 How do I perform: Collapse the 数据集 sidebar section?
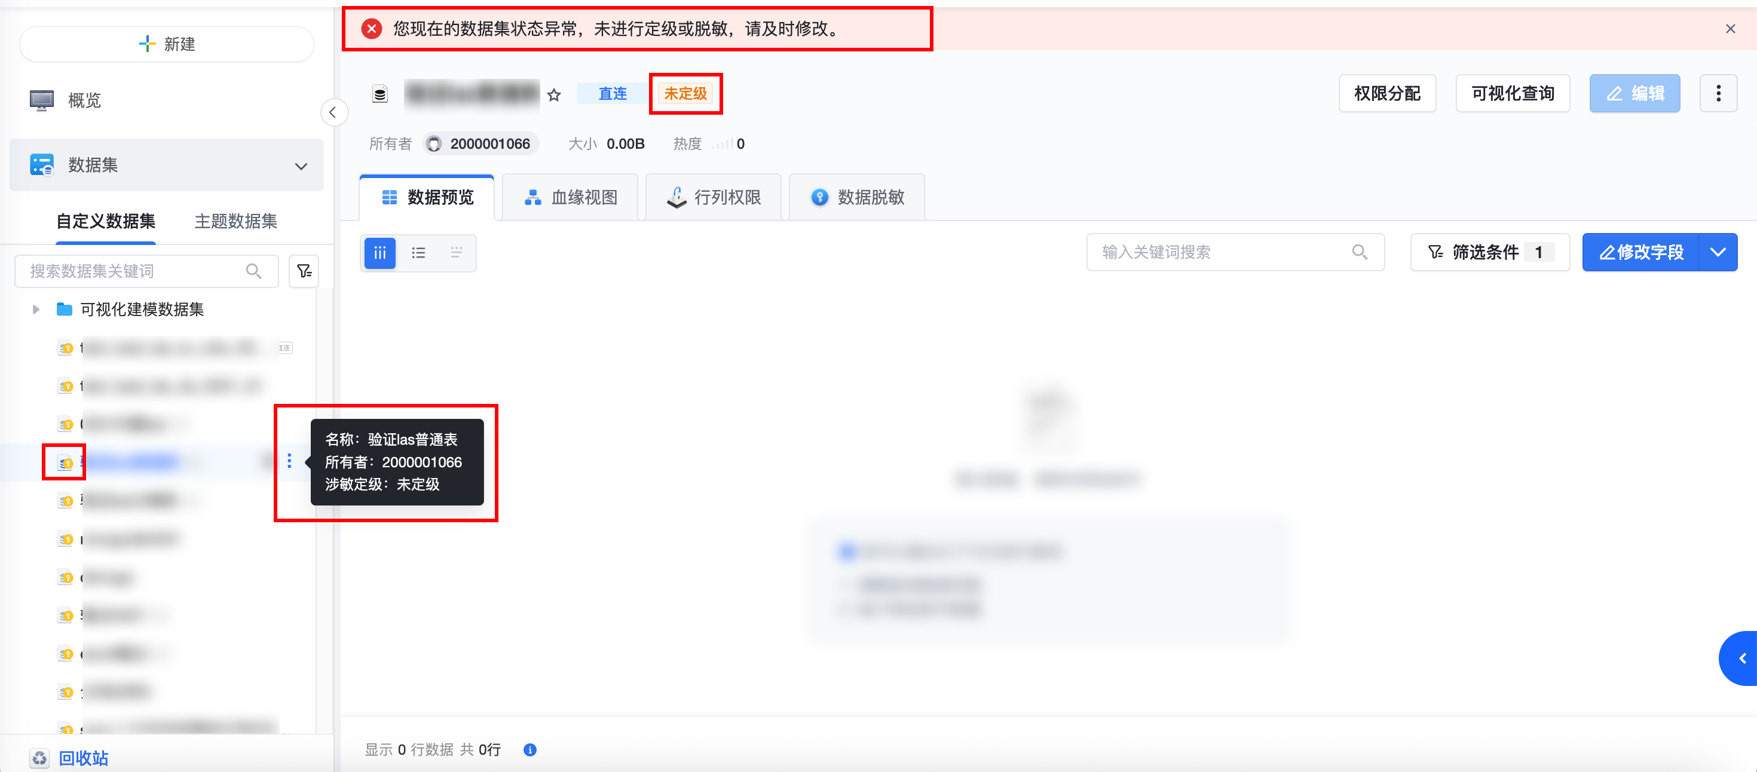[301, 166]
